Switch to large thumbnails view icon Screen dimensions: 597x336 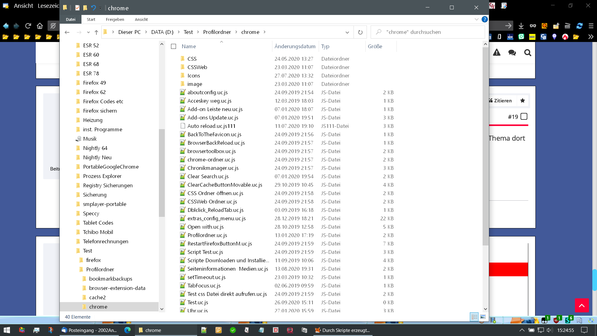[x=483, y=317]
